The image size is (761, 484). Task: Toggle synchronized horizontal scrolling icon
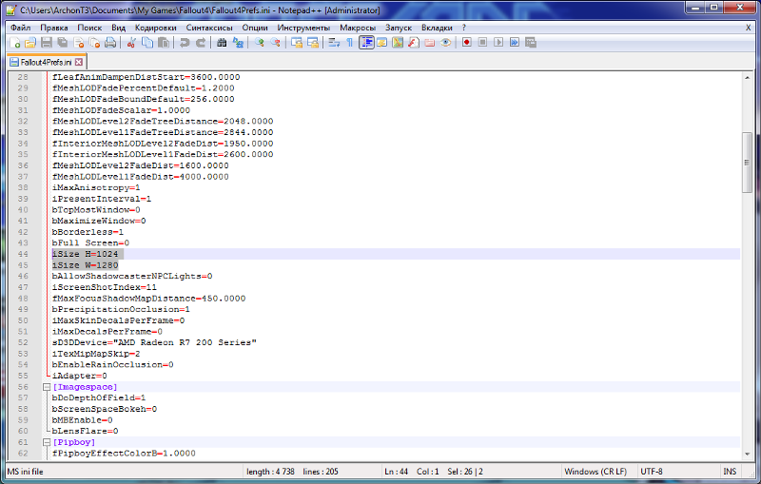coord(313,43)
